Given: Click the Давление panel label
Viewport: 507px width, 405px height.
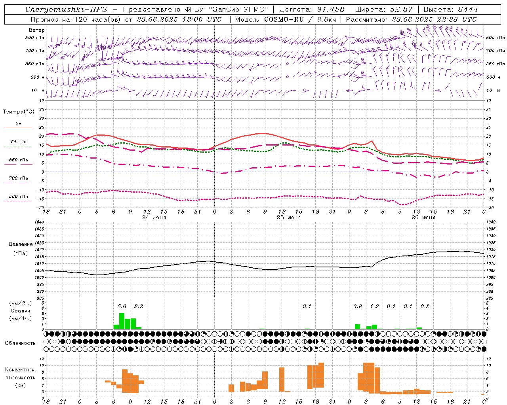Looking at the screenshot, I should (21, 244).
